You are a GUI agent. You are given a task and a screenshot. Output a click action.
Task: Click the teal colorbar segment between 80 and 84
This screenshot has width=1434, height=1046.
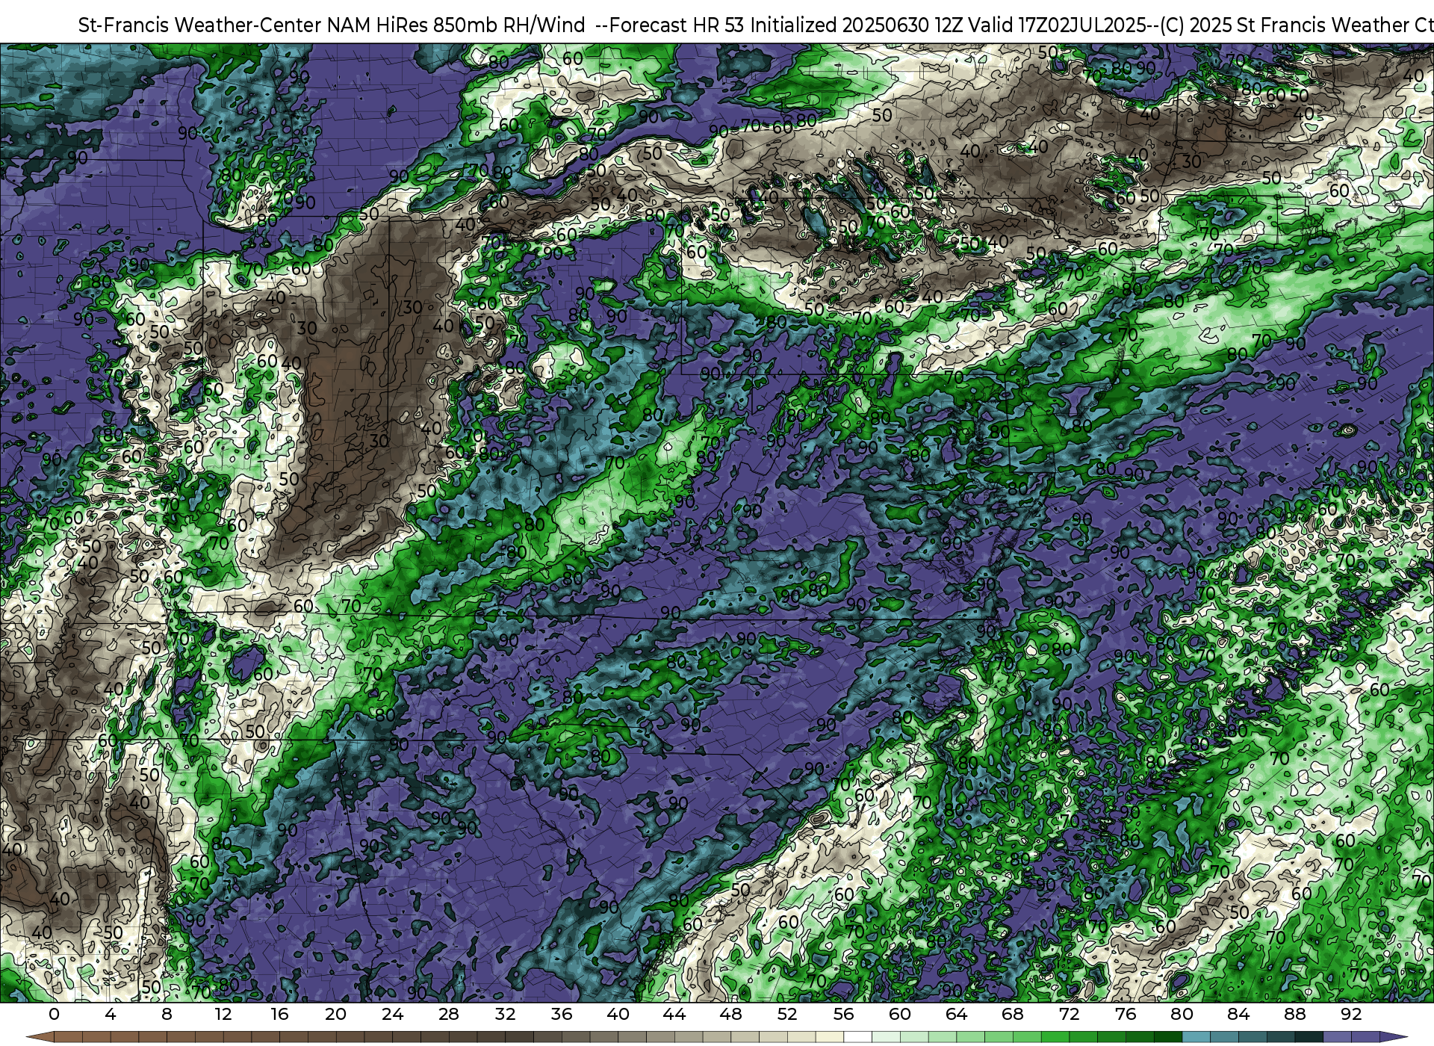point(1196,1037)
